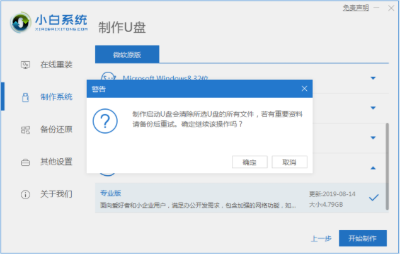
Task: Switch to the 微软原版 tab
Action: (127, 55)
